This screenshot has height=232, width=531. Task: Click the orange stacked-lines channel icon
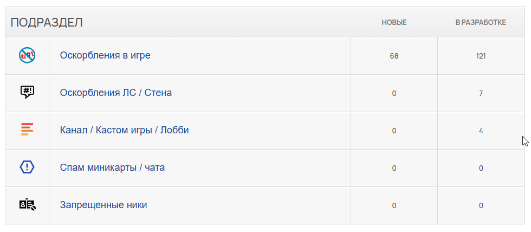[x=27, y=130]
